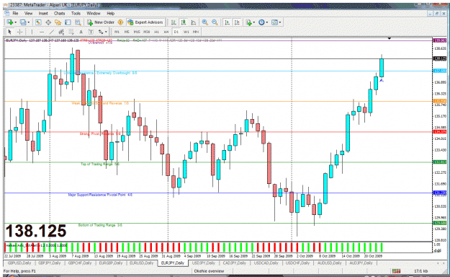450x277 pixels.
Task: Select the D1 daily timeframe
Action: 176,32
